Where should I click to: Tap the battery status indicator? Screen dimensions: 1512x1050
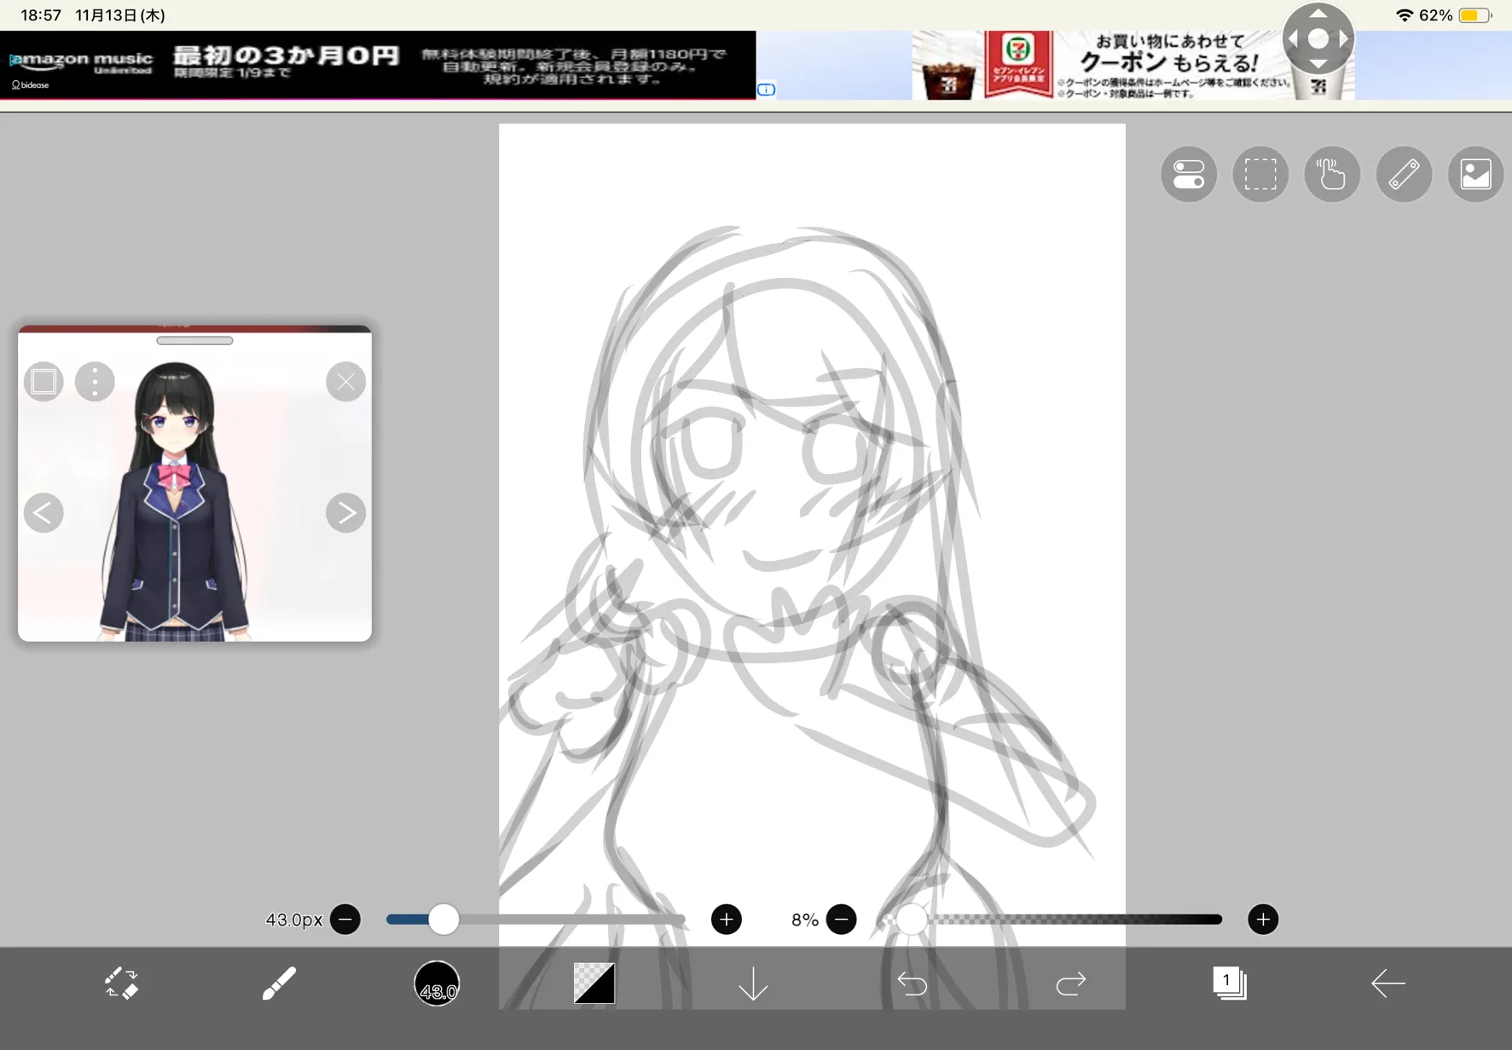(1475, 15)
